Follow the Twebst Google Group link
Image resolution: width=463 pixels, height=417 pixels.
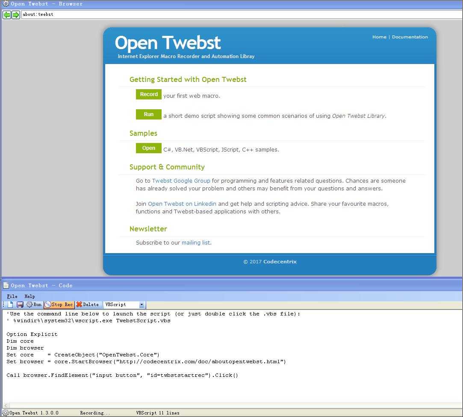pos(181,181)
